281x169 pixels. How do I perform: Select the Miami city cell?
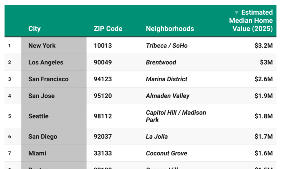pos(37,153)
